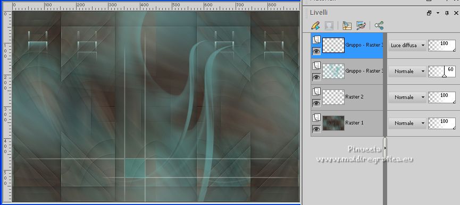
Task: Click the layer-type icon on Raster 2 row
Action: (316, 92)
